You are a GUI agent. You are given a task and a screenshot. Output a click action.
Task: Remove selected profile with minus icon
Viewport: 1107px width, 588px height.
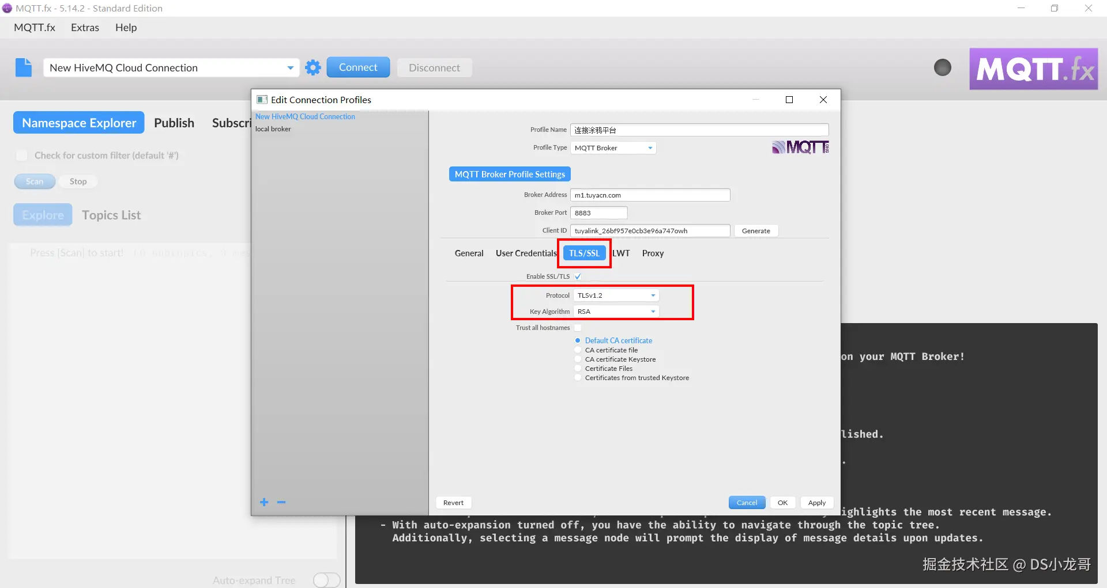pyautogui.click(x=281, y=502)
